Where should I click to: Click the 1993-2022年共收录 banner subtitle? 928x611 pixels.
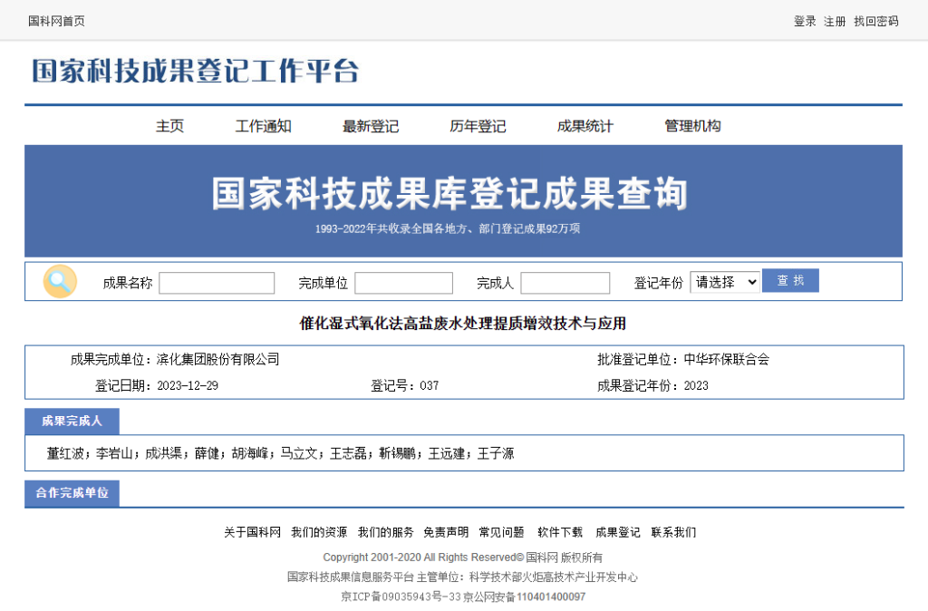(448, 228)
